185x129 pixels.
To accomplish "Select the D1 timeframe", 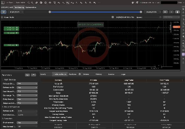I will [86, 2].
